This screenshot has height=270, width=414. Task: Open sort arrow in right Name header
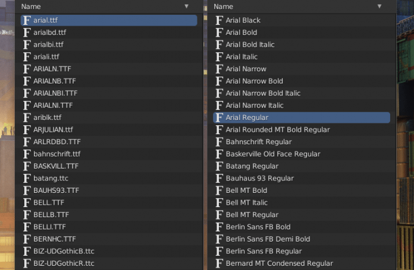click(x=379, y=7)
